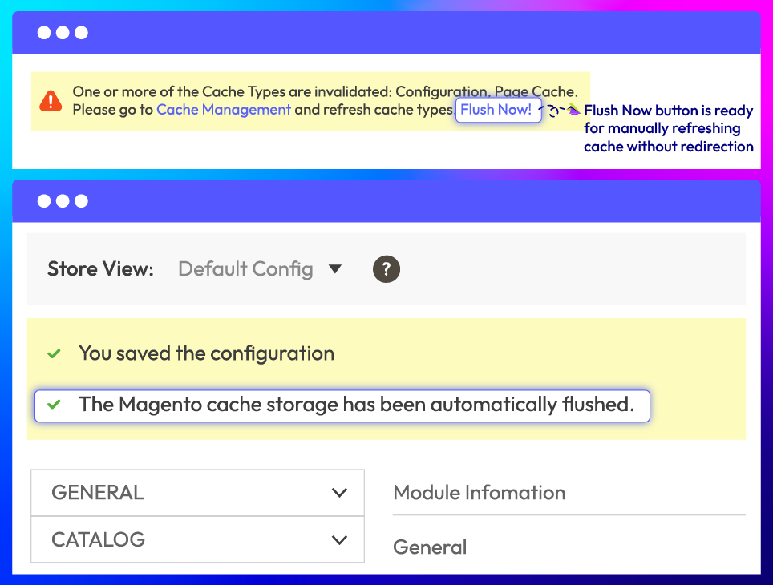773x585 pixels.
Task: Click the Flush Now annotation text
Action: pyautogui.click(x=668, y=128)
